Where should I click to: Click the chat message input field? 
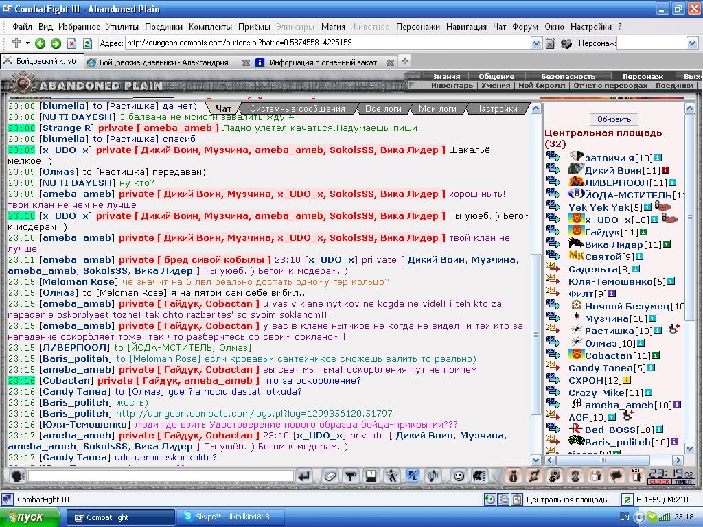coord(161,476)
